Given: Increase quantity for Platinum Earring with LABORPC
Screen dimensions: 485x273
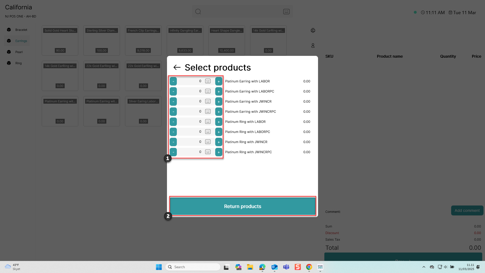Looking at the screenshot, I should coord(219,91).
